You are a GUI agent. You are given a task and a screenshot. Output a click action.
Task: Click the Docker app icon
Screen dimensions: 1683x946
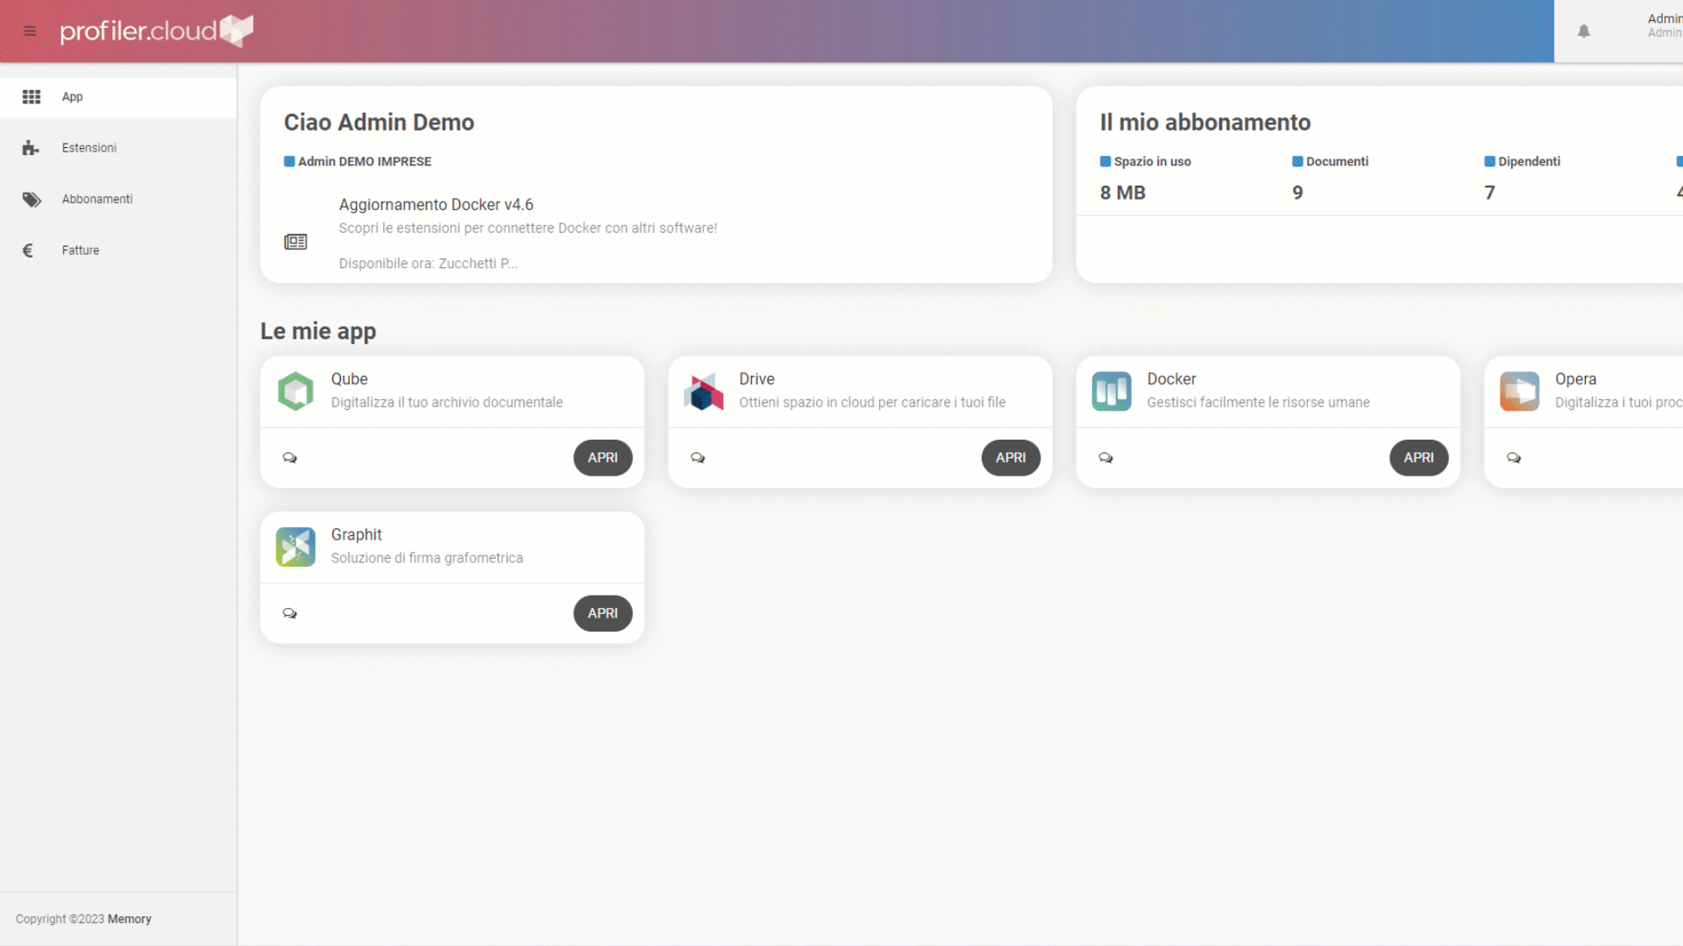tap(1111, 392)
